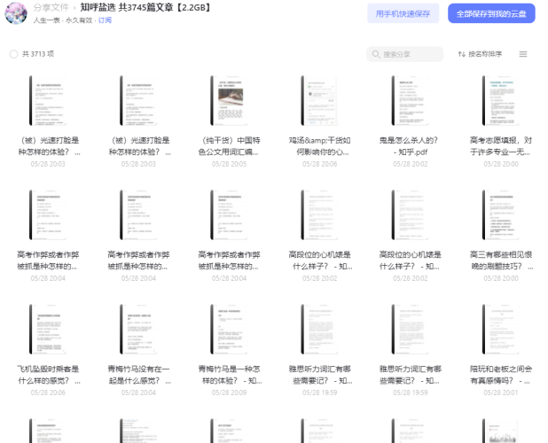The height and width of the screenshot is (443, 548).
Task: Switch view with the list-layout icon
Action: pos(523,54)
